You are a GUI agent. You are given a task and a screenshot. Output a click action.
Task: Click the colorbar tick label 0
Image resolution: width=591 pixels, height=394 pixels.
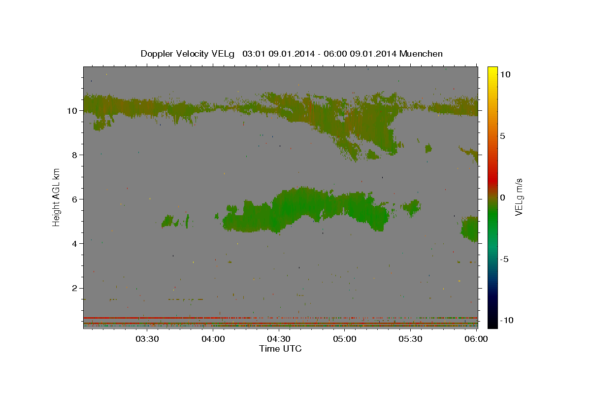[x=503, y=197]
